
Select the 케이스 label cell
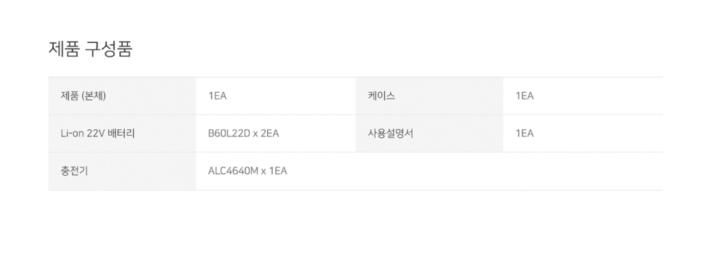[x=429, y=96]
